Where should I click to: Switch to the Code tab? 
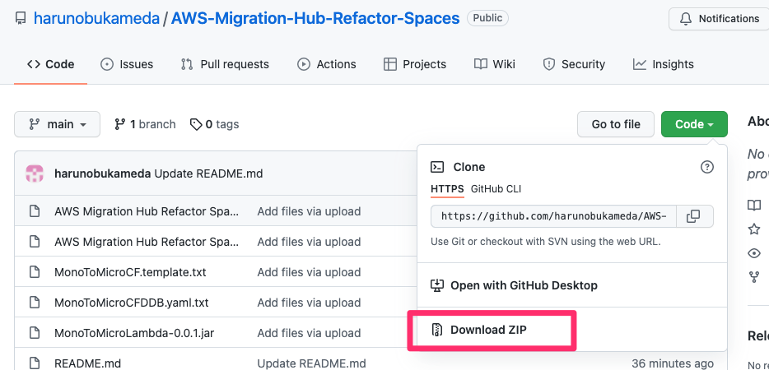point(50,64)
